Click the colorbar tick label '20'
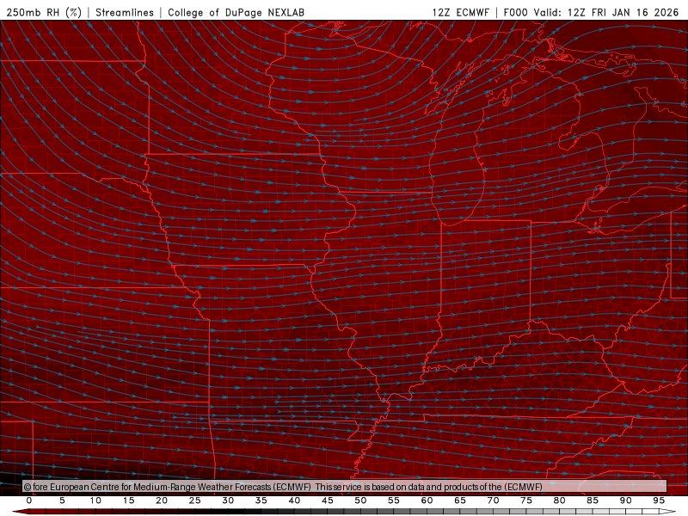 click(162, 501)
